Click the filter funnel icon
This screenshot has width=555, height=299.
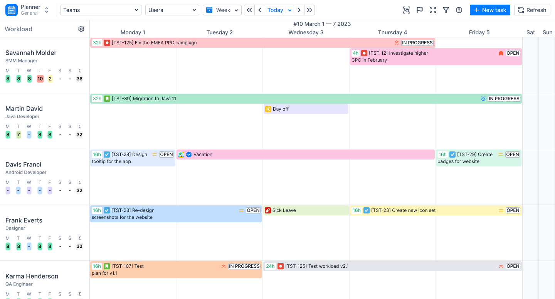pos(446,10)
